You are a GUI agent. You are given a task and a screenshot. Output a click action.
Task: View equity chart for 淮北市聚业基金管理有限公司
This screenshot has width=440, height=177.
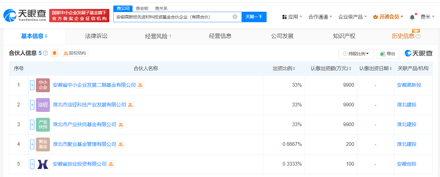pyautogui.click(x=120, y=144)
